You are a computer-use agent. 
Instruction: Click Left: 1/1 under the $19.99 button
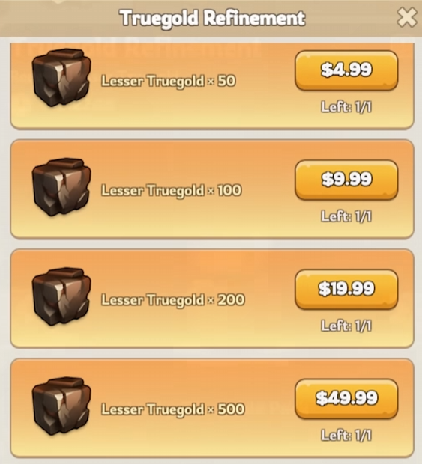[x=346, y=326]
